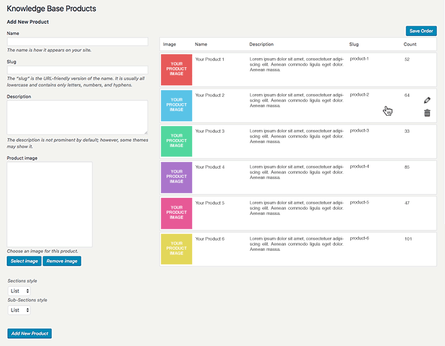
Task: Click the pencil edit icon for Product 2
Action: click(x=427, y=100)
